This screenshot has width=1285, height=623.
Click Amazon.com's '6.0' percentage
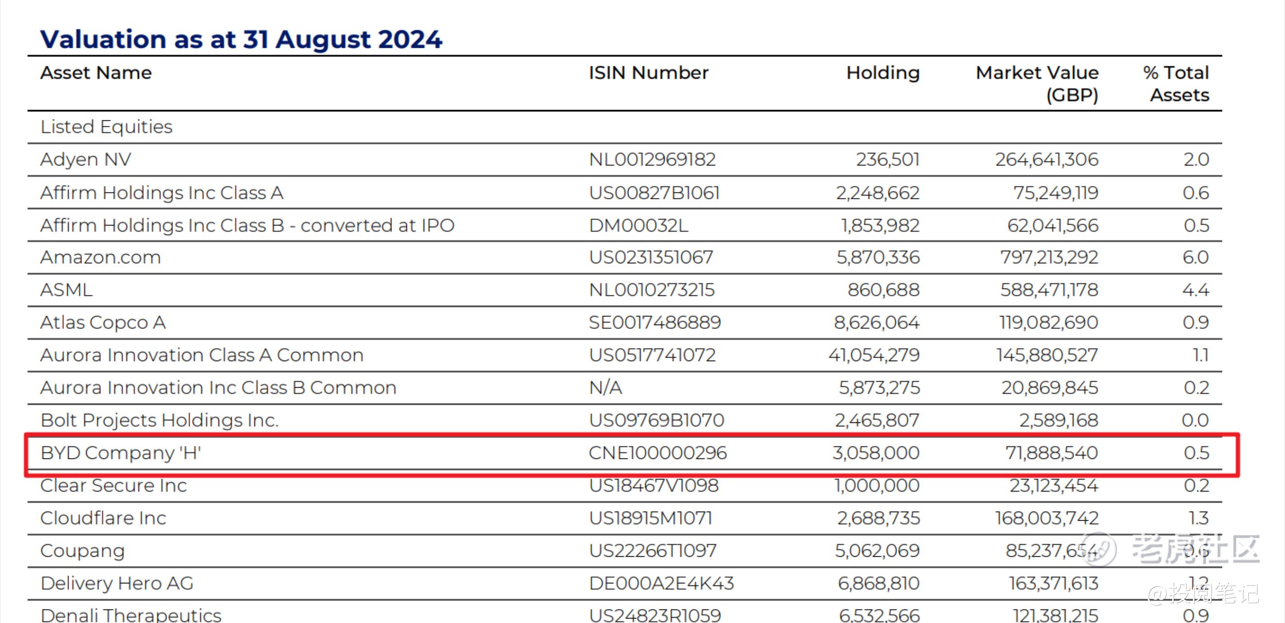coord(1196,257)
